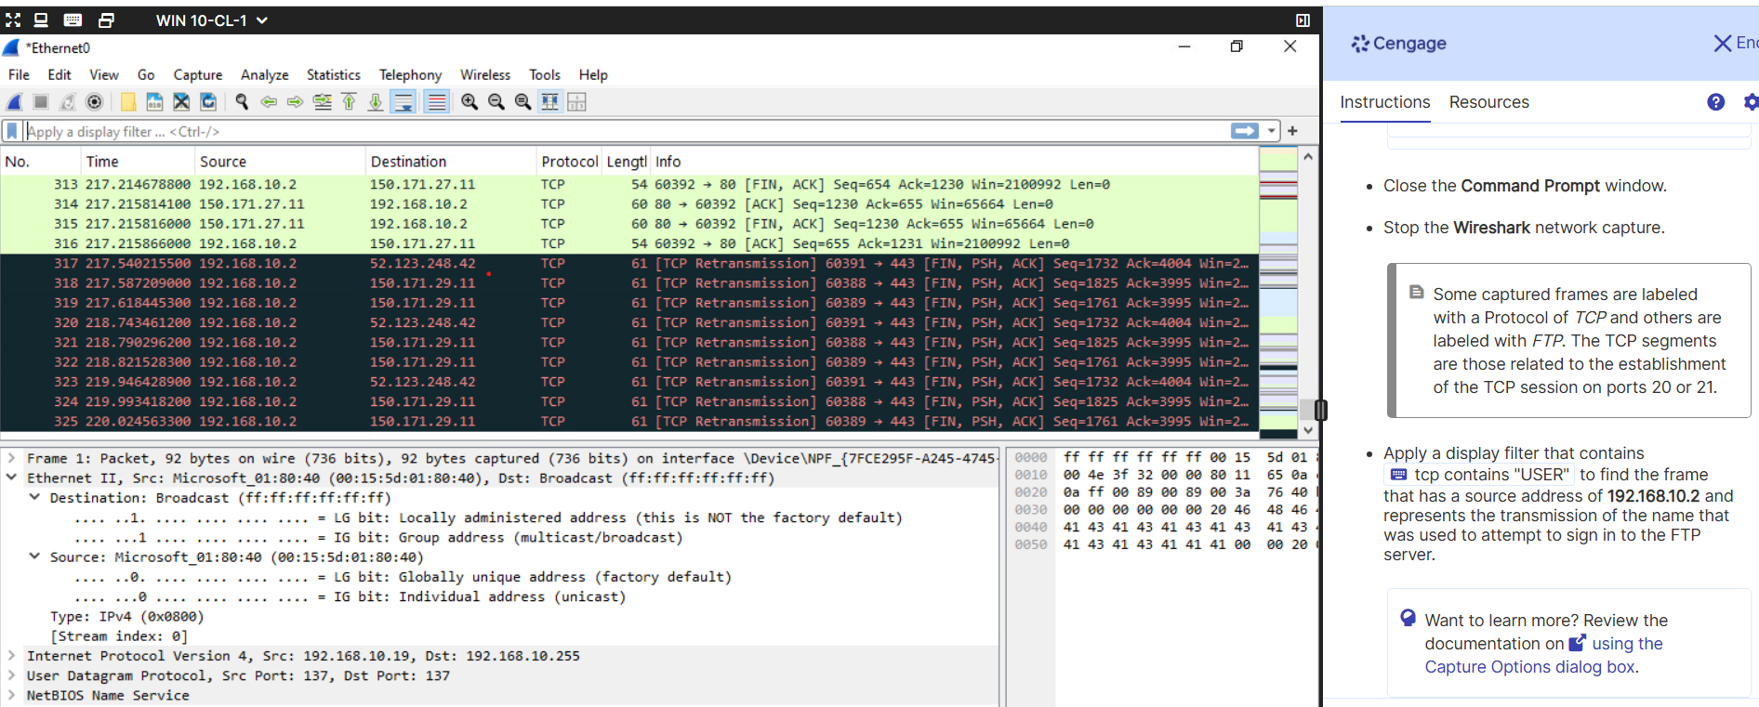Screen dimensions: 1759x707
Task: Open the Statistics menu
Action: tap(334, 75)
